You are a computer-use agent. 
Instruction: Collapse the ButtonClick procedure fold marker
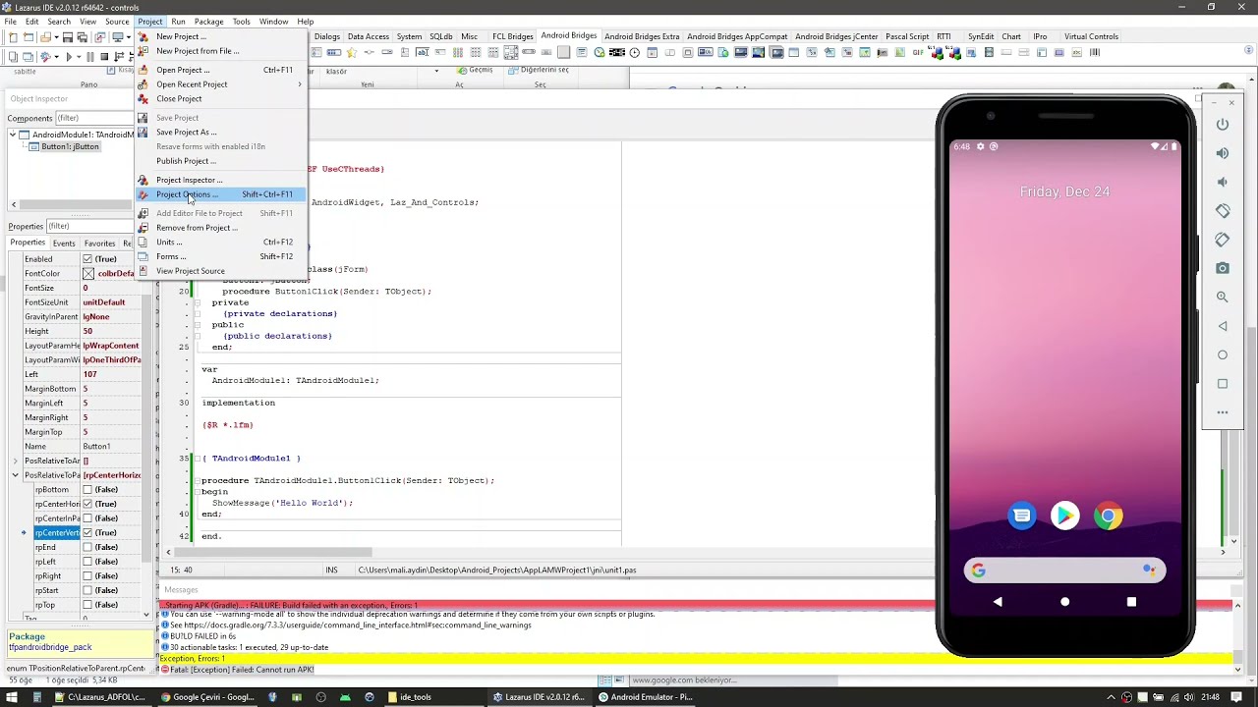coord(197,480)
